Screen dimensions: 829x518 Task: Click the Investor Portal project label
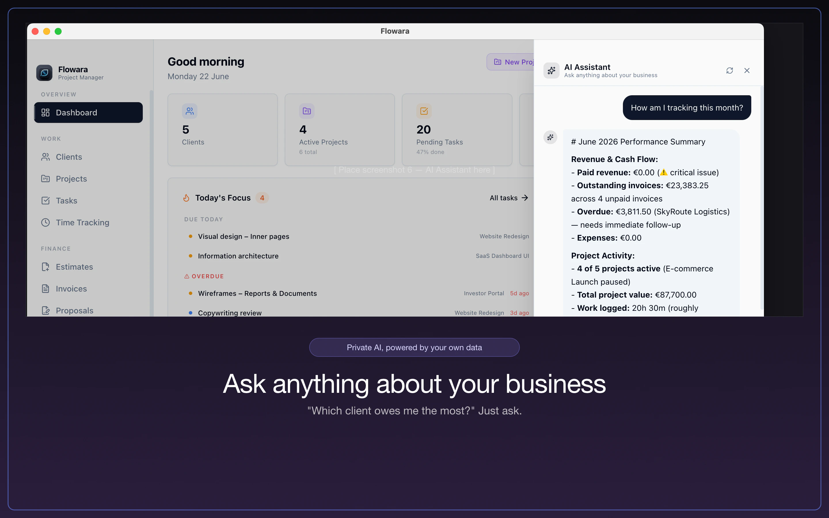[484, 294]
